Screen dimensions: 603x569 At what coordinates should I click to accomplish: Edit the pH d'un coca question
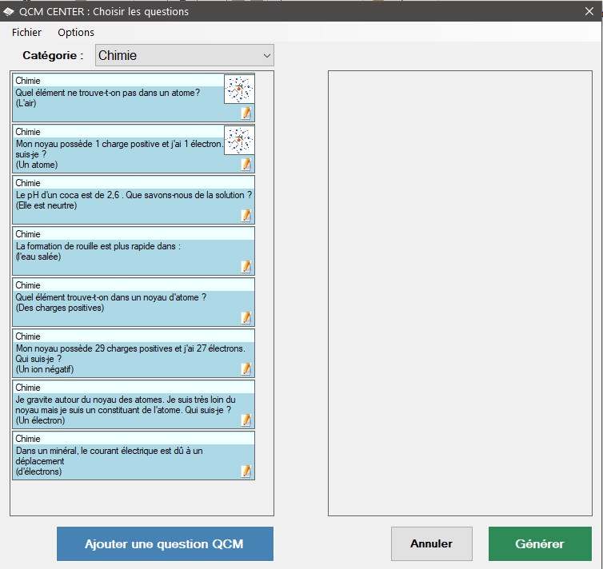246,216
